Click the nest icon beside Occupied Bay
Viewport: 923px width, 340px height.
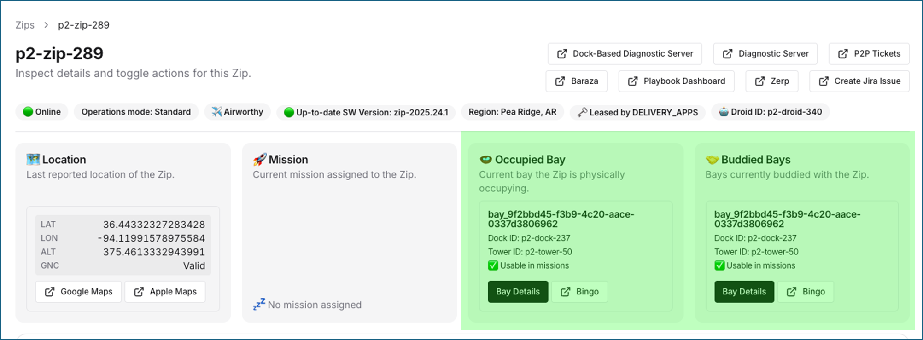486,160
